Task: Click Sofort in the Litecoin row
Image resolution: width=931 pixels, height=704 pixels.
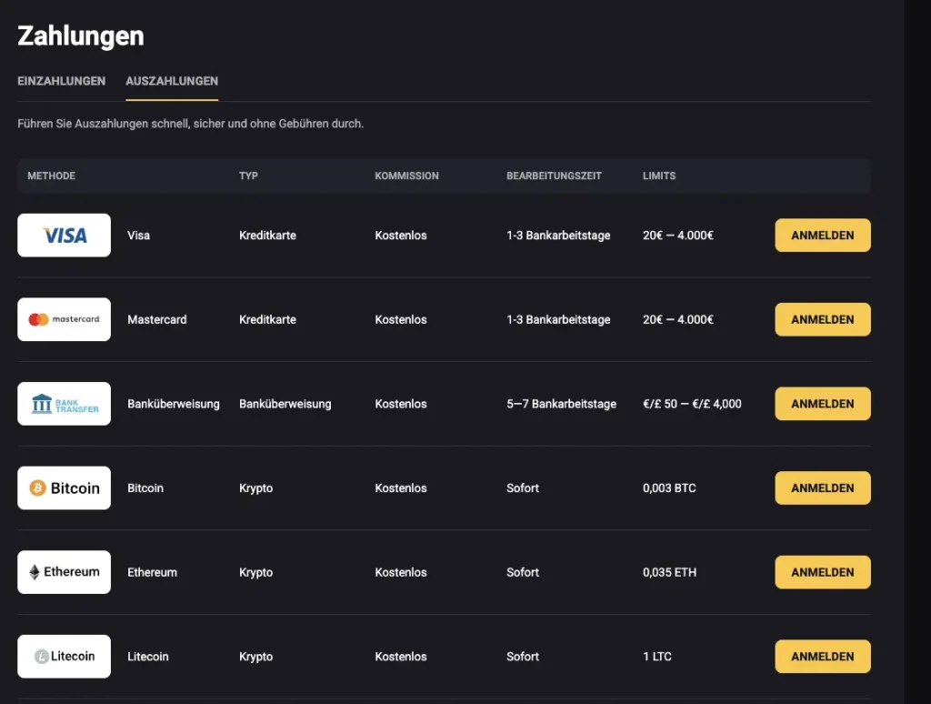Action: [x=523, y=657]
